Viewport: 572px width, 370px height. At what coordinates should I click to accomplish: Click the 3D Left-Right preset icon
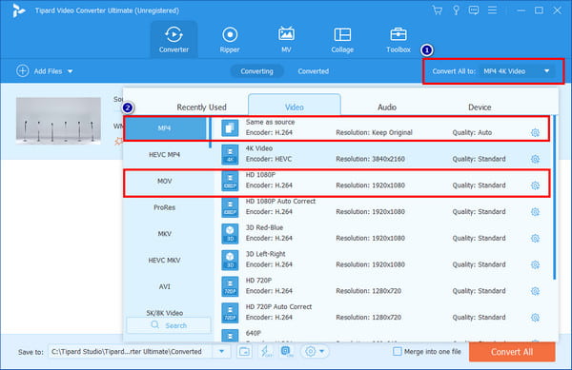point(230,260)
